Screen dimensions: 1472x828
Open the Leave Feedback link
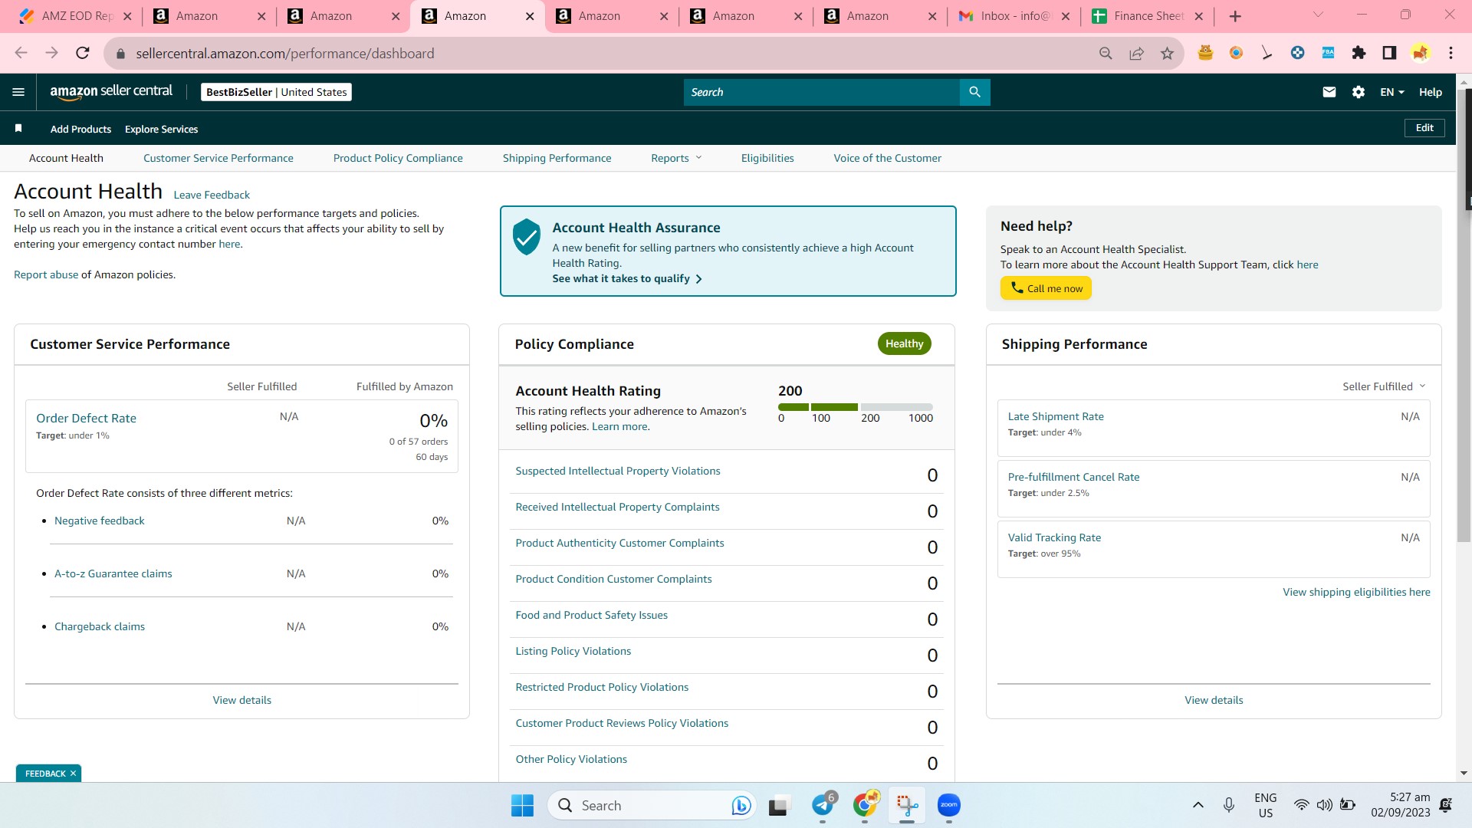[x=212, y=195]
